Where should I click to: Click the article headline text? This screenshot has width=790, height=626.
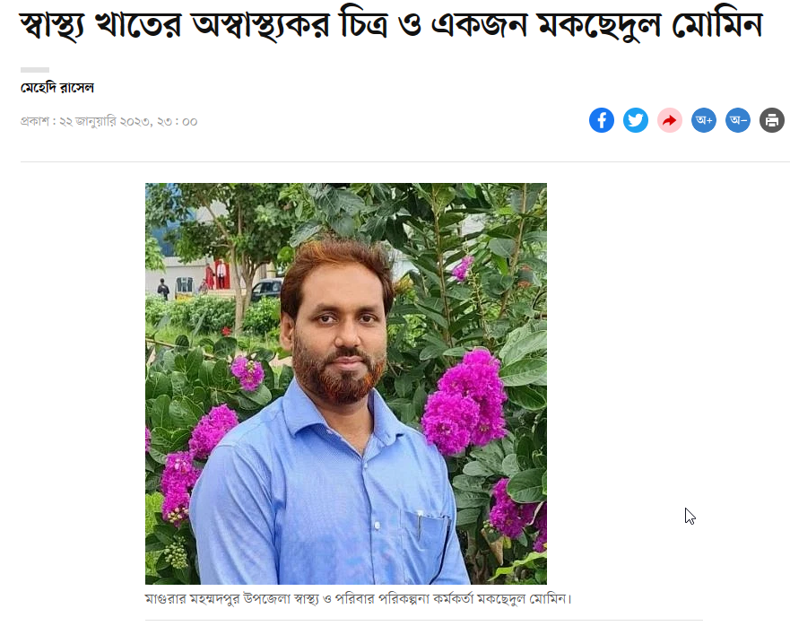coord(391,24)
